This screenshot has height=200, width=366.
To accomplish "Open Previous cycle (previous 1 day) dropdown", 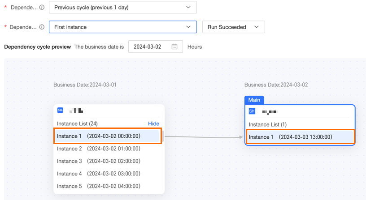I will (123, 8).
